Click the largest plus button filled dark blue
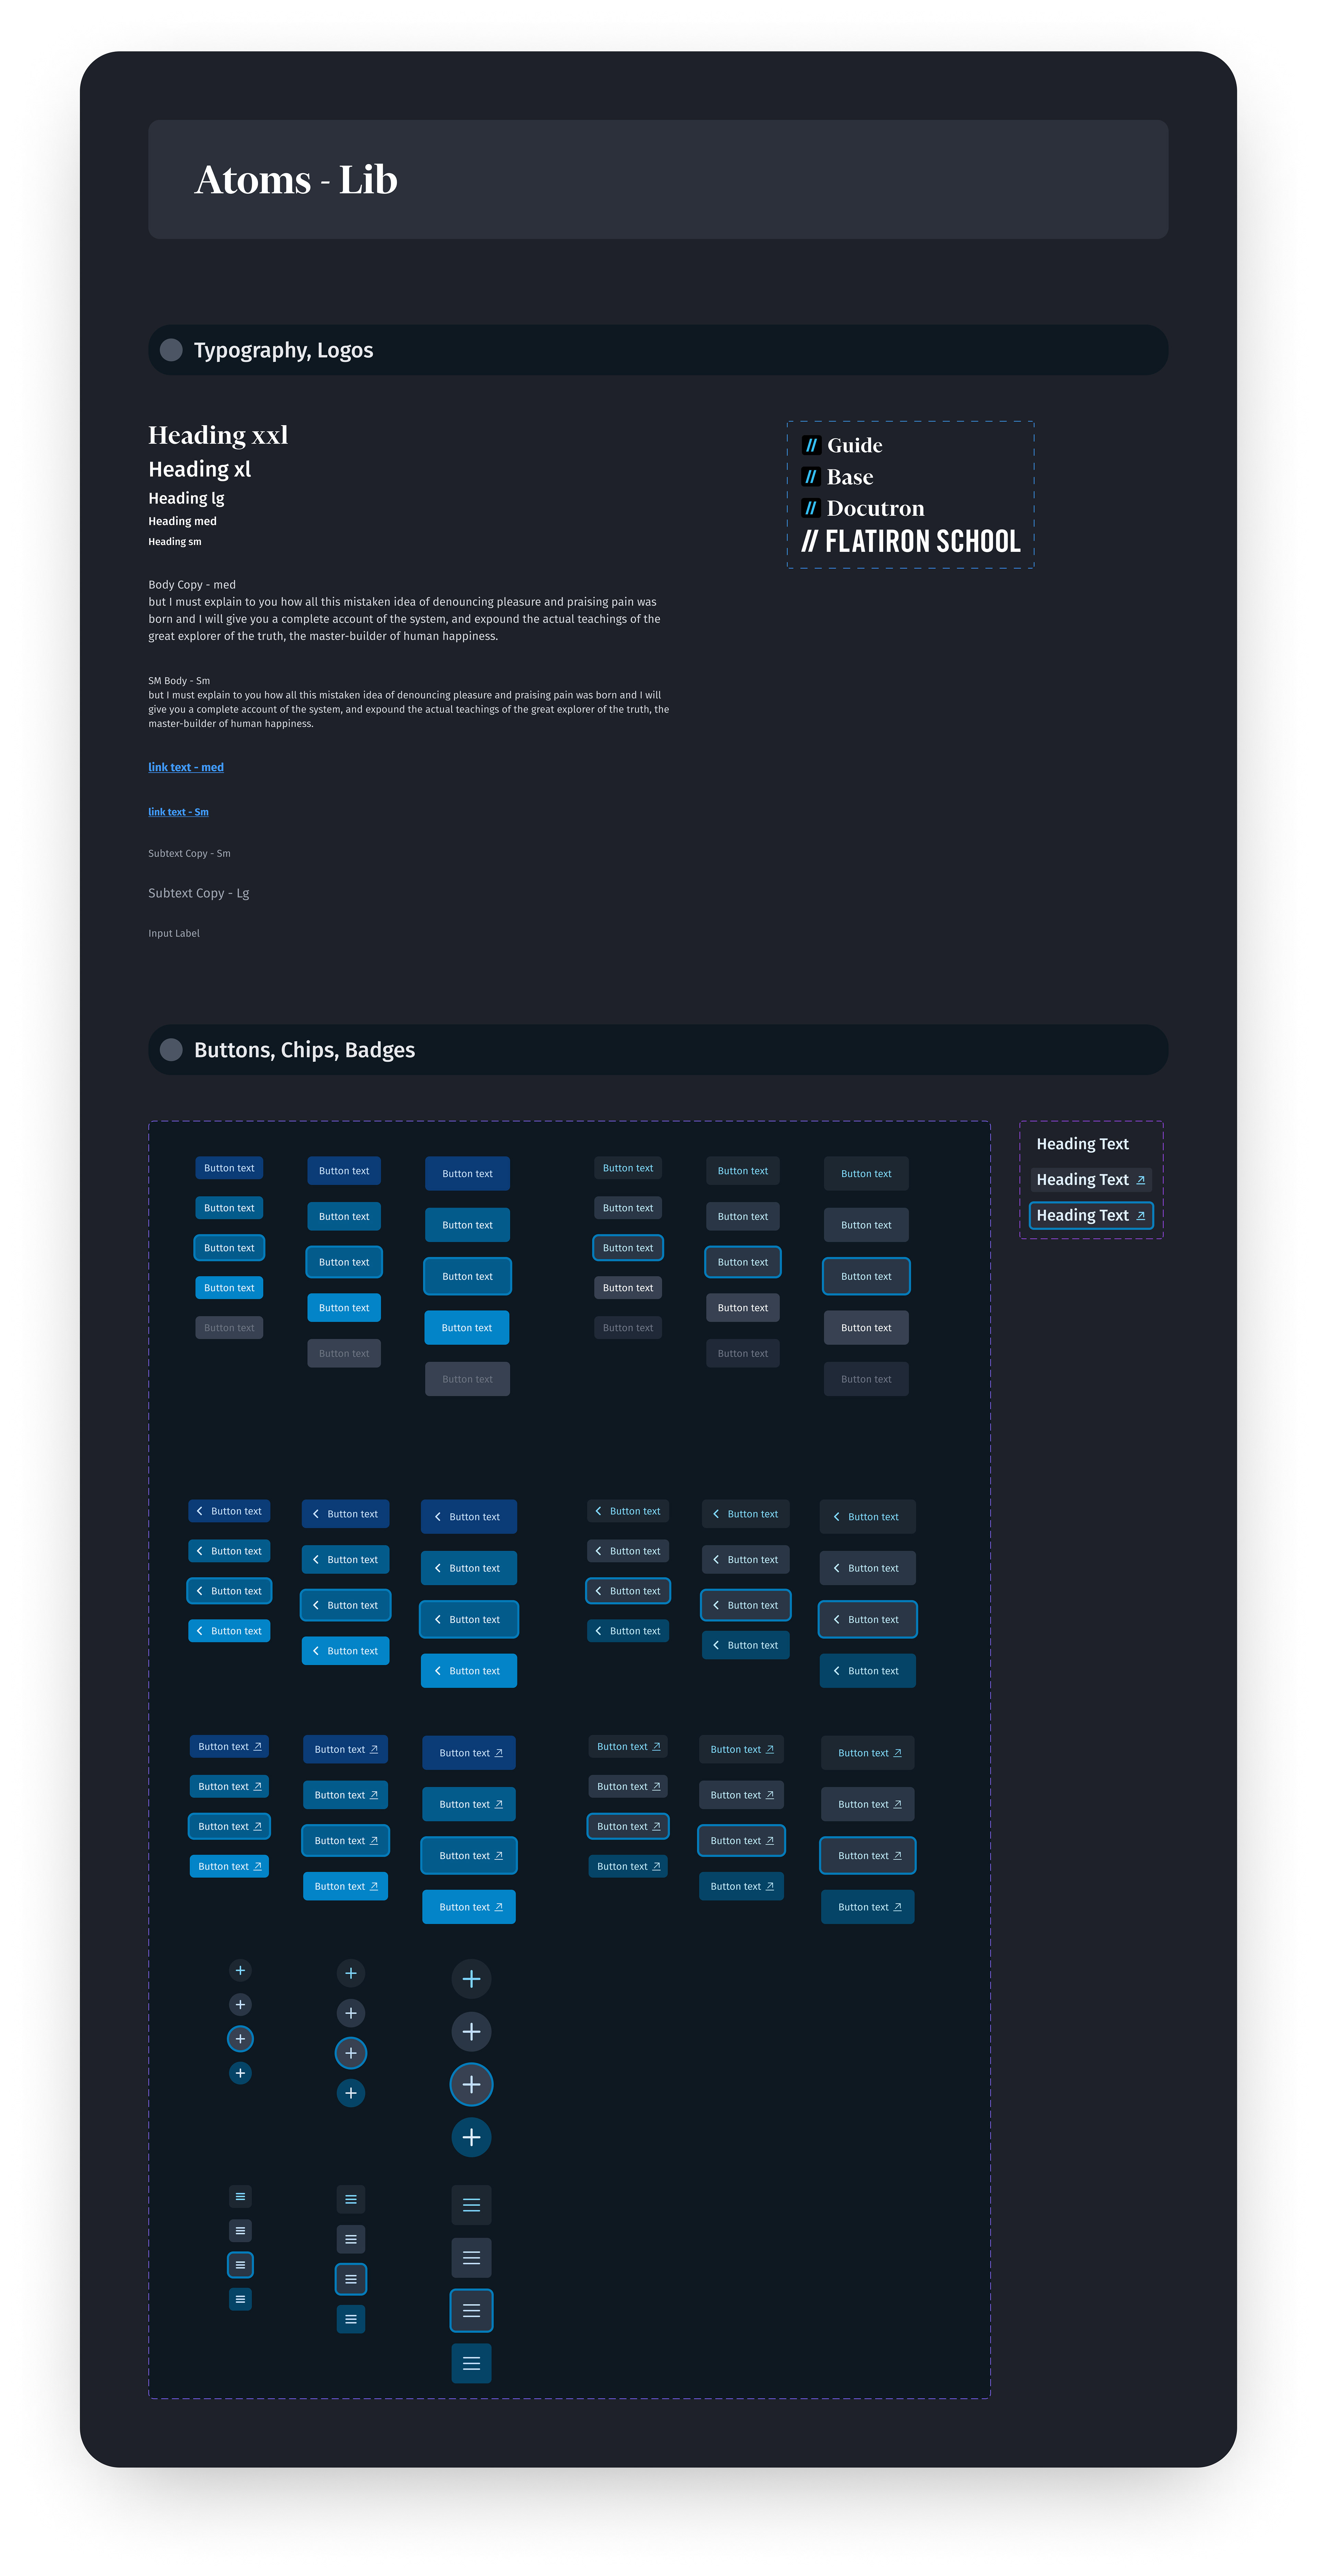The height and width of the screenshot is (2576, 1317). 471,2137
